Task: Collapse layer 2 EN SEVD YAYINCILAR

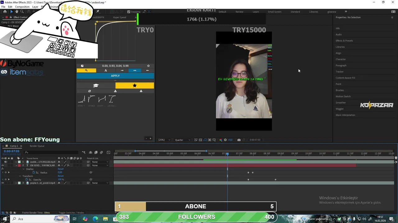Action: pos(16,165)
